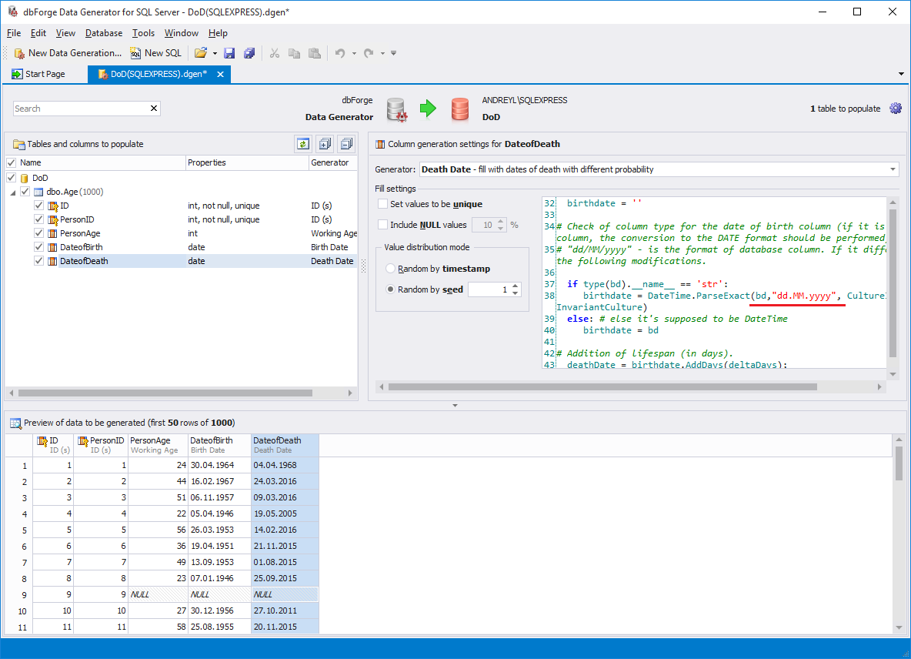Collapse the preview pane using the splitter arrow
This screenshot has height=659, width=911.
(x=455, y=406)
